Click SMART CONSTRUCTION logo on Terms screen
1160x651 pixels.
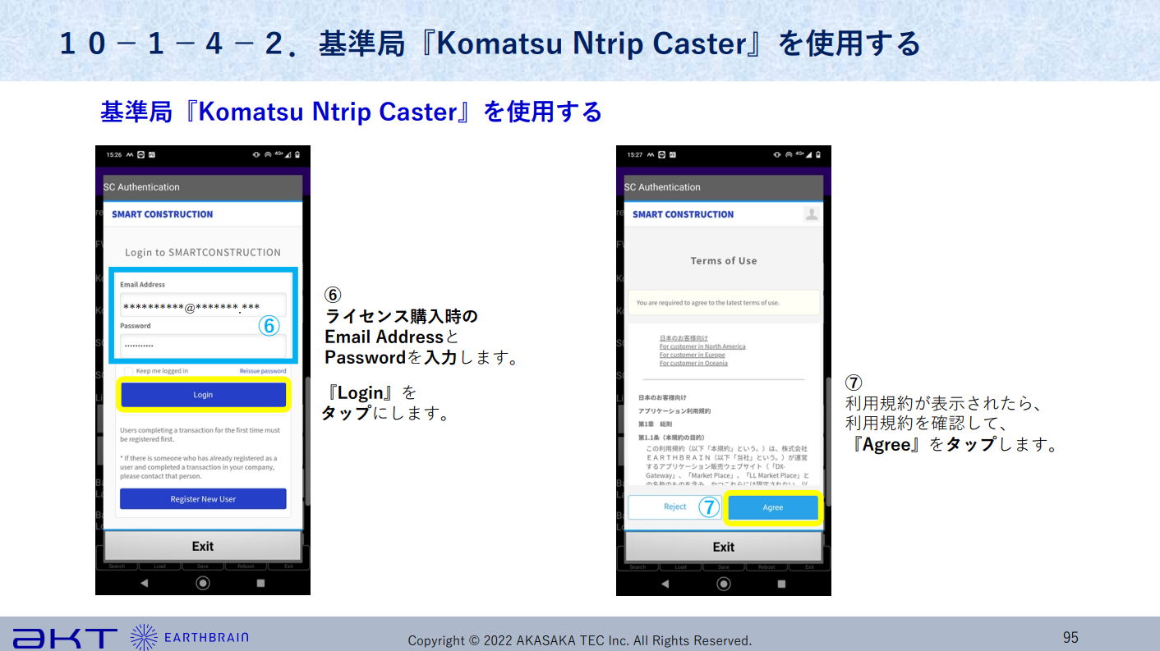[683, 214]
